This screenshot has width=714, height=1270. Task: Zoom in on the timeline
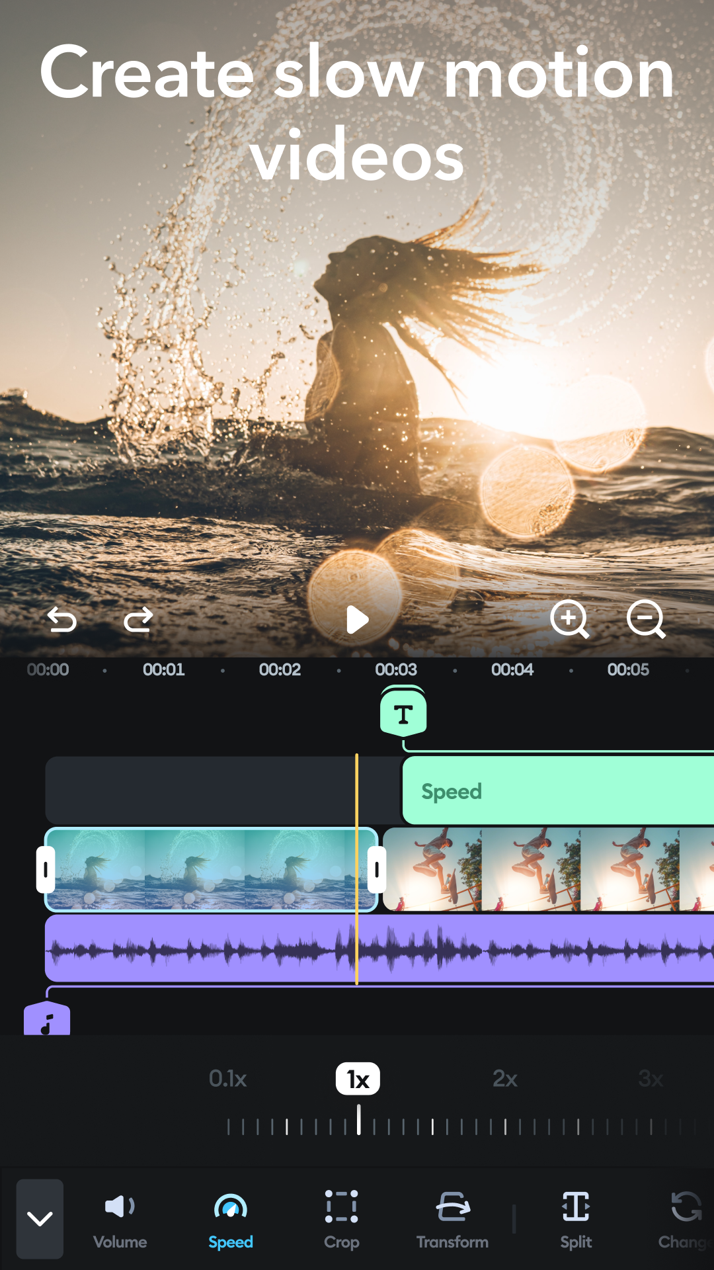[569, 620]
